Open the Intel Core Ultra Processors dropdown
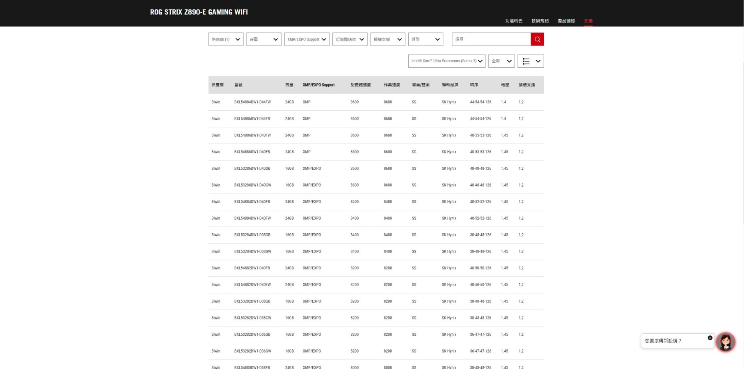The image size is (744, 369). click(x=447, y=61)
